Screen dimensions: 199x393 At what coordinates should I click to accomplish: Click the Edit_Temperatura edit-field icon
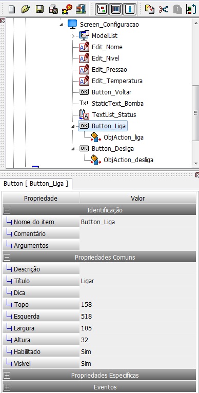(x=84, y=81)
